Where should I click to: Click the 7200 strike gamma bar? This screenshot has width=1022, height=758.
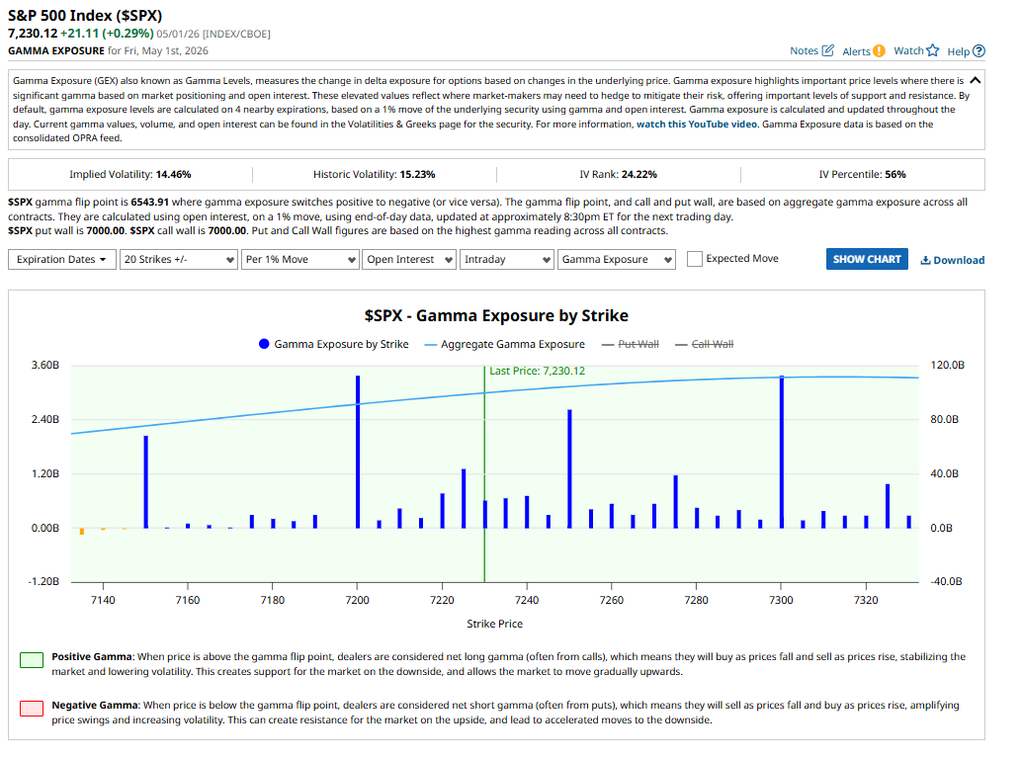pyautogui.click(x=358, y=452)
